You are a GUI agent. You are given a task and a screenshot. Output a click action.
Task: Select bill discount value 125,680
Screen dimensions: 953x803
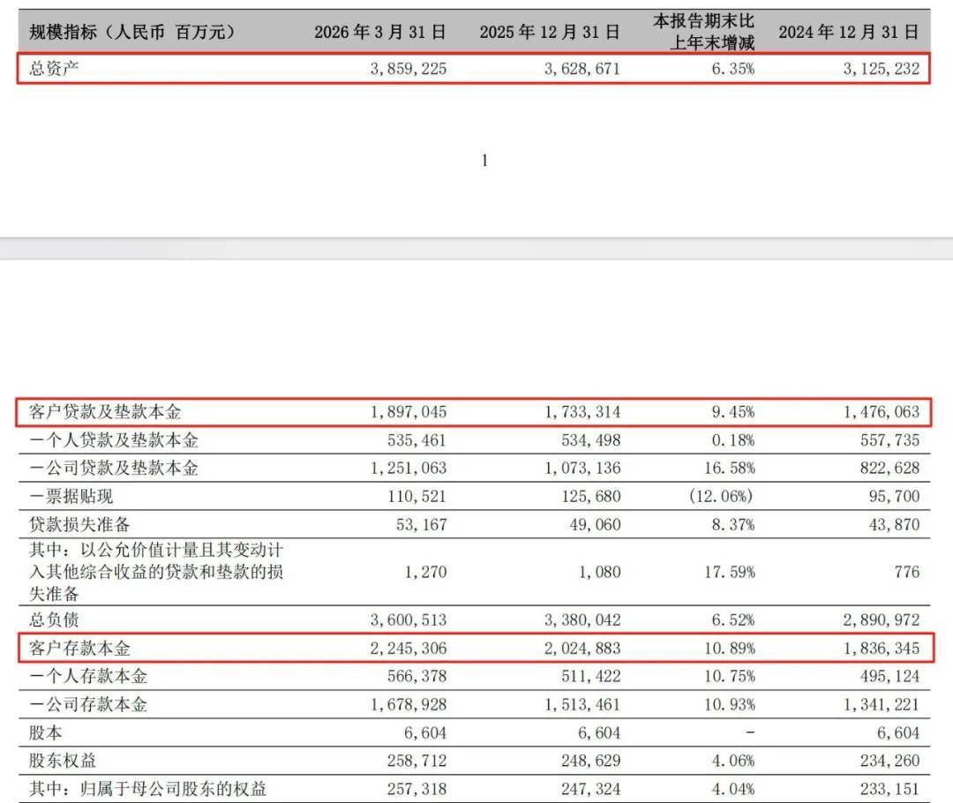coord(590,497)
